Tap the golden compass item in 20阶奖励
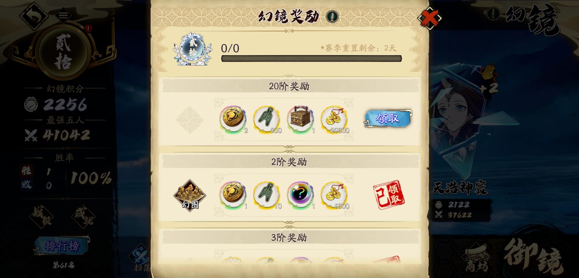579x278 pixels. 233,119
